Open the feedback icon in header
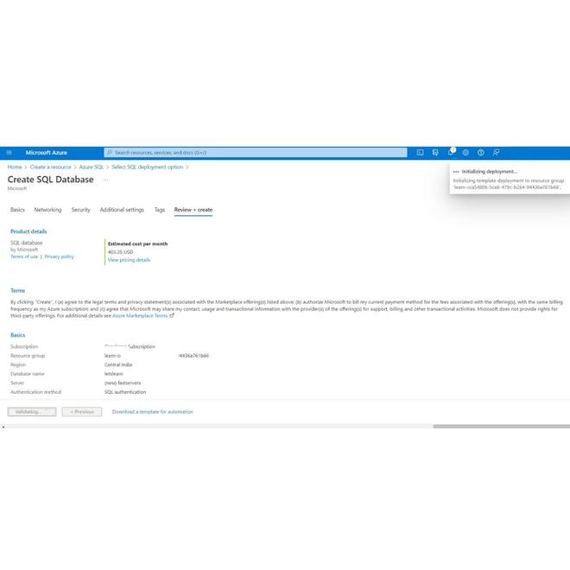Viewport: 570px width, 570px height. (496, 153)
